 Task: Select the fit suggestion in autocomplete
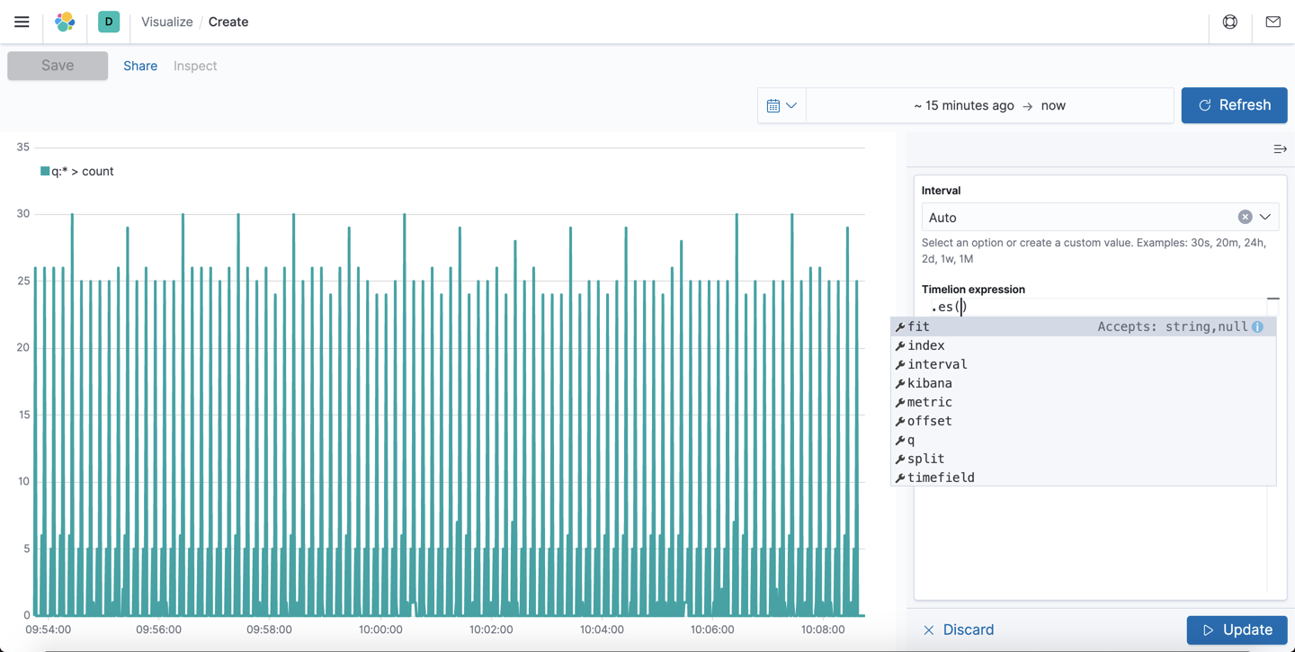click(x=917, y=326)
